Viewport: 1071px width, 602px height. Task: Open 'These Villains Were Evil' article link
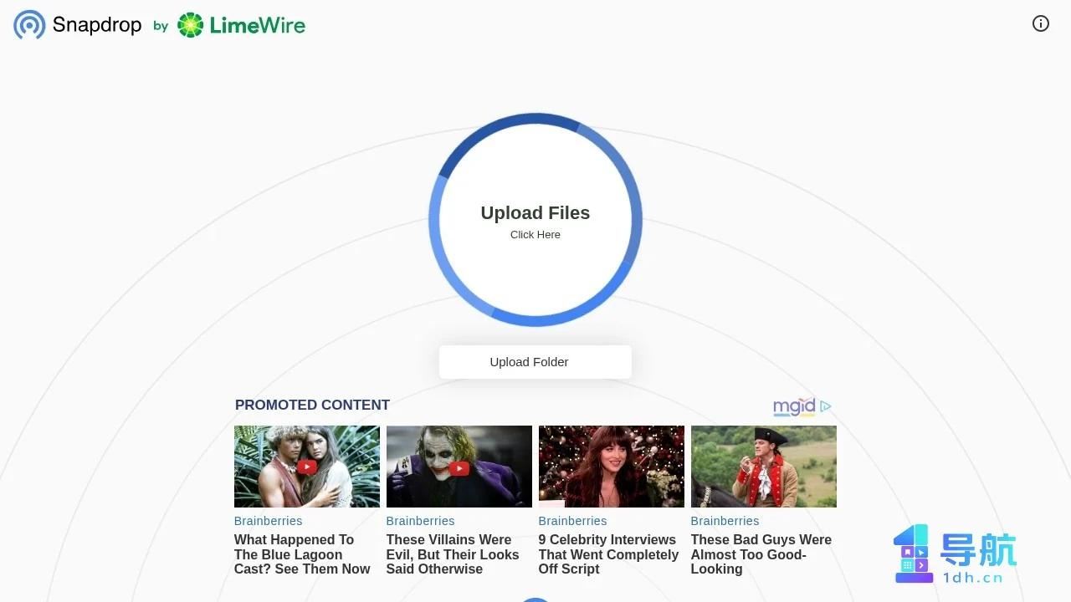tap(453, 554)
